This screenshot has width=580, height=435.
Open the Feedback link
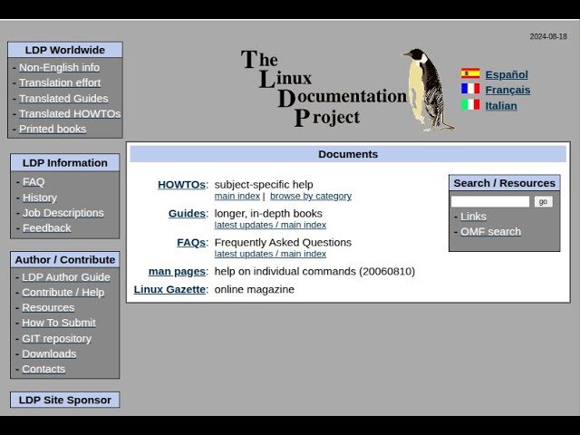46,227
